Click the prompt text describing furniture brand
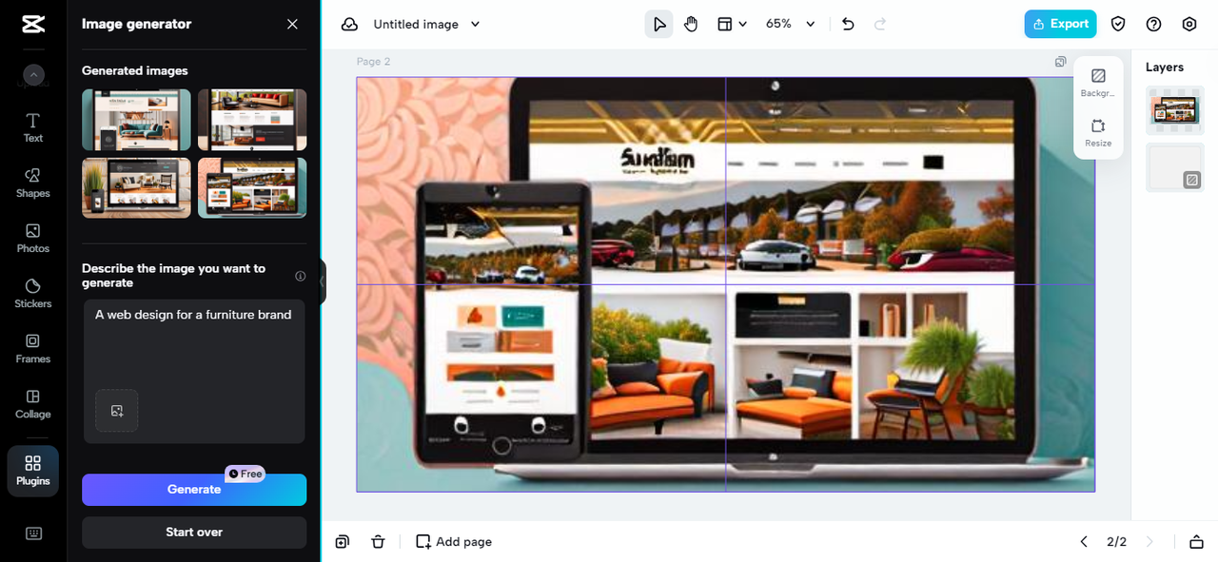Image resolution: width=1218 pixels, height=562 pixels. 193,315
